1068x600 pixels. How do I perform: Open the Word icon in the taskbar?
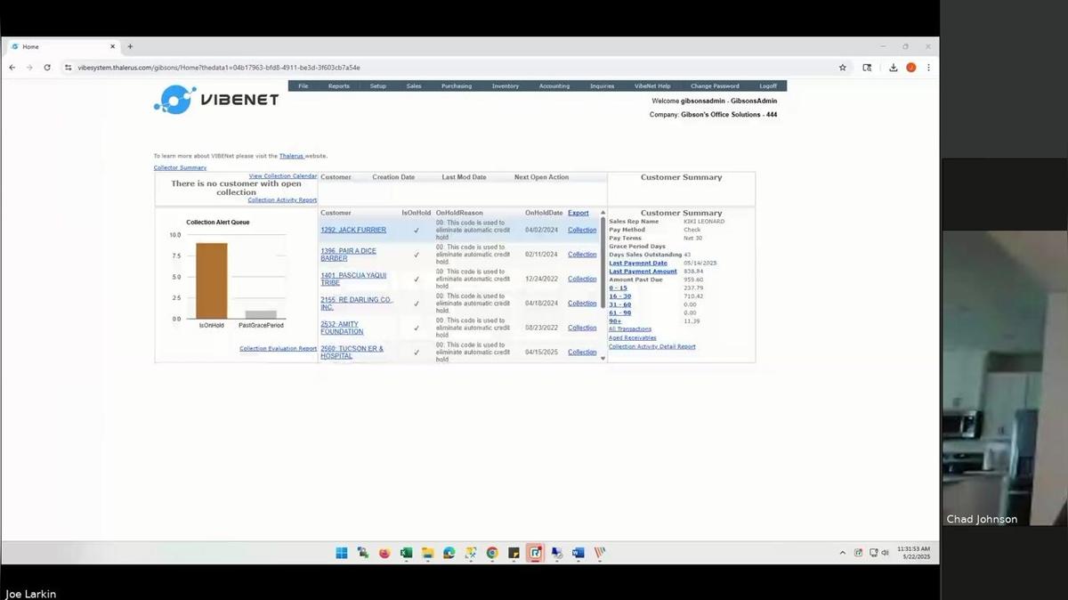click(x=578, y=553)
